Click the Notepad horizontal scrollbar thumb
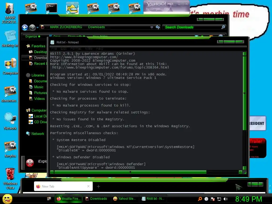 [x=130, y=172]
